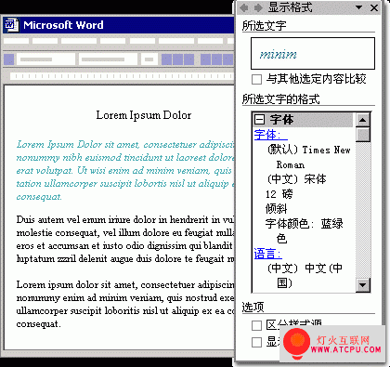This screenshot has height=367, width=390.
Task: Open the 语言: link
Action: coord(267,254)
